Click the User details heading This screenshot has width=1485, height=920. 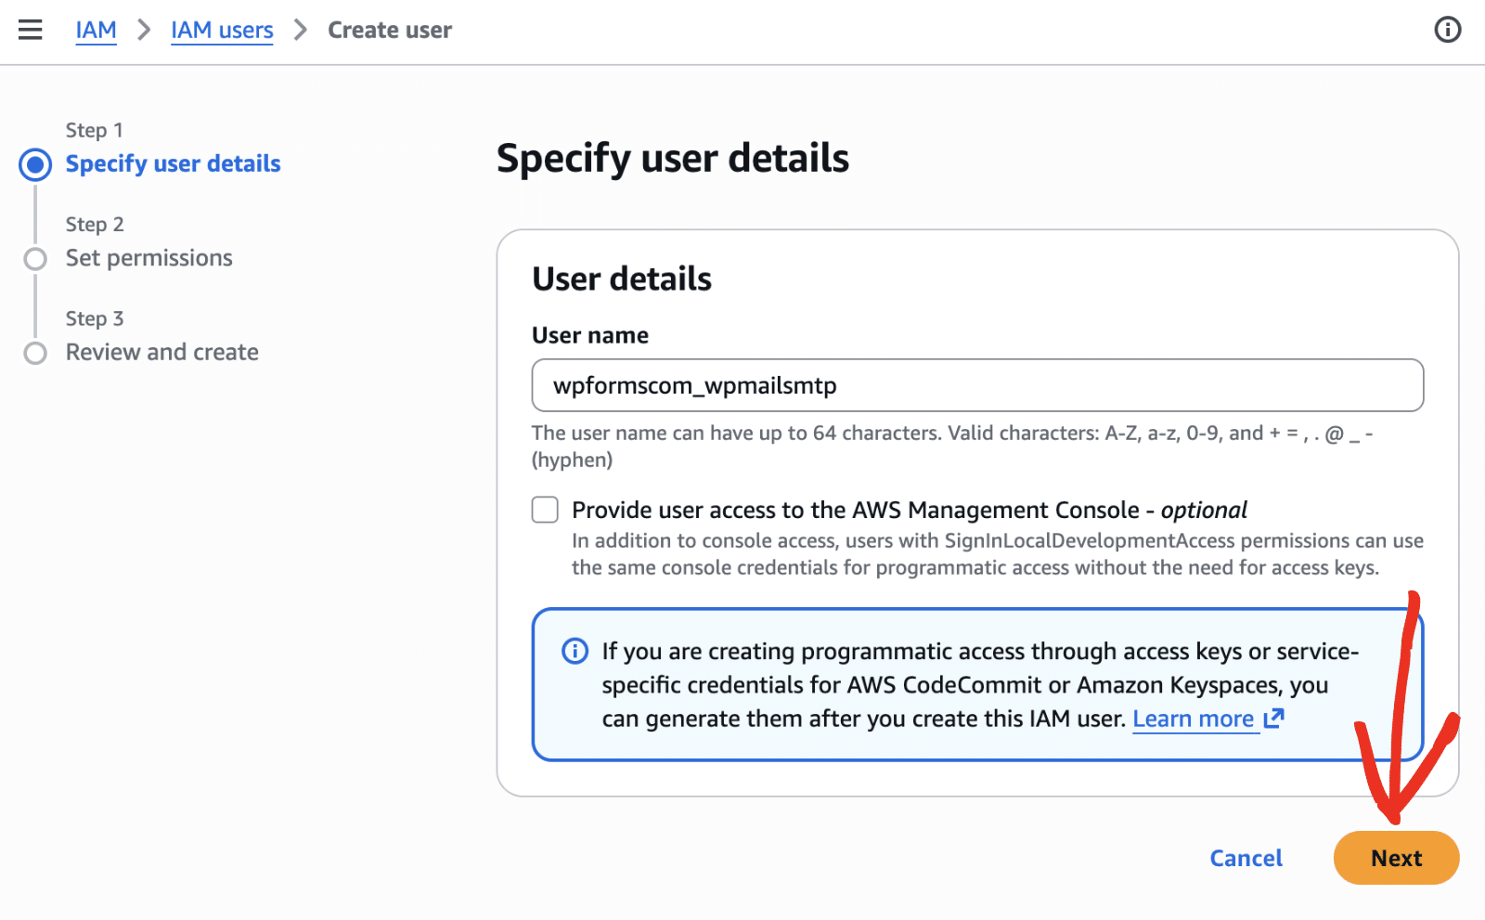tap(622, 279)
